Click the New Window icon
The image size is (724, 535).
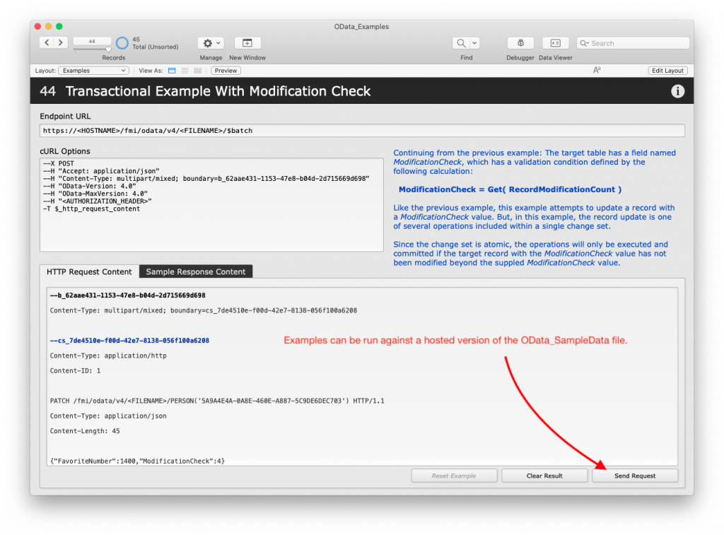[x=247, y=43]
